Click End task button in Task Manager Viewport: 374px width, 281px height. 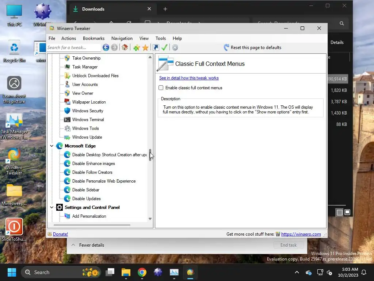pyautogui.click(x=289, y=245)
